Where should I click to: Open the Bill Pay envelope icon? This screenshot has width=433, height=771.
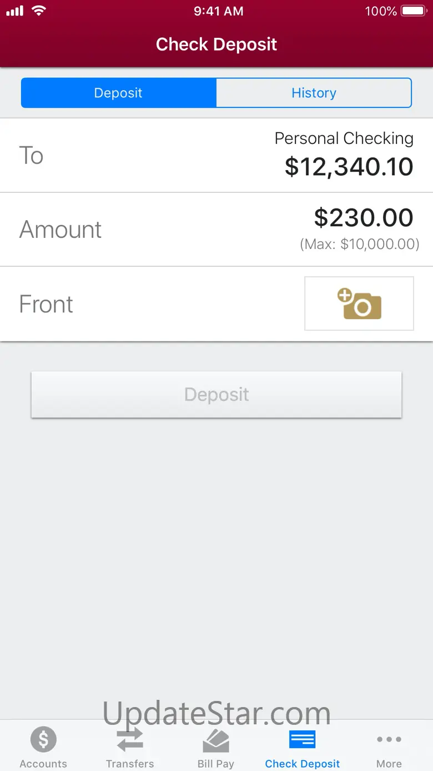point(216,740)
